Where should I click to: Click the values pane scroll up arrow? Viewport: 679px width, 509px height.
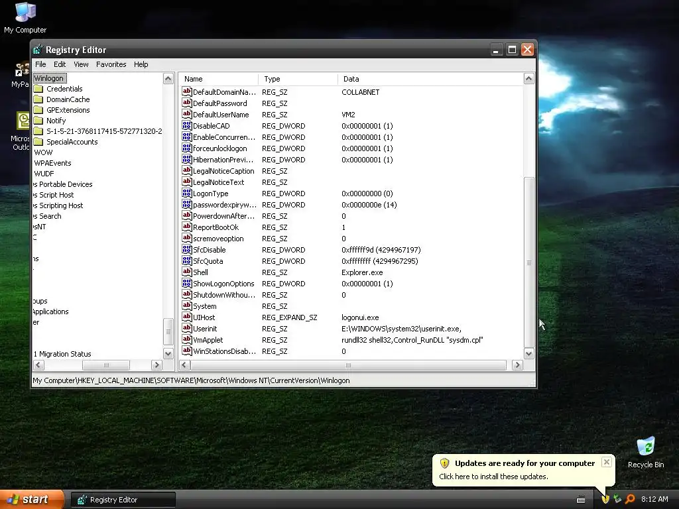tap(528, 78)
